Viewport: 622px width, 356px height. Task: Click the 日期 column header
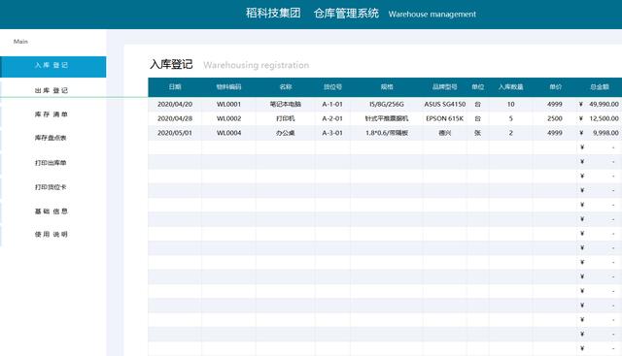tap(175, 86)
